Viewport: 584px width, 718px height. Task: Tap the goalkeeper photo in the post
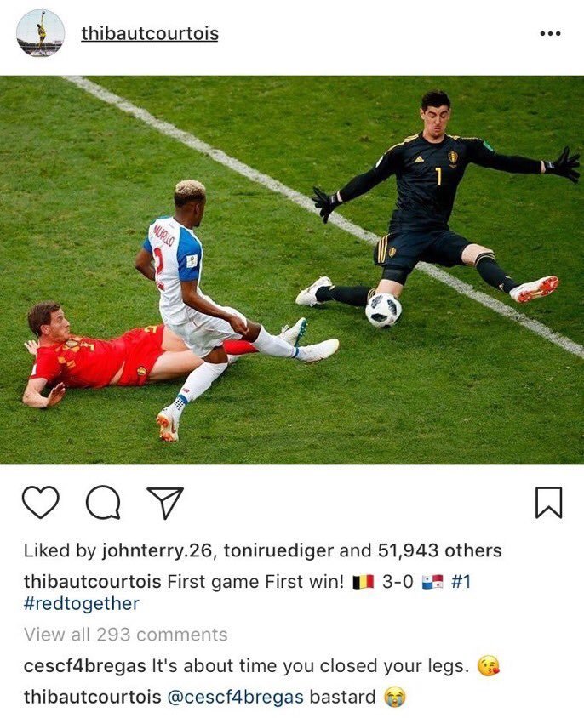pyautogui.click(x=292, y=271)
